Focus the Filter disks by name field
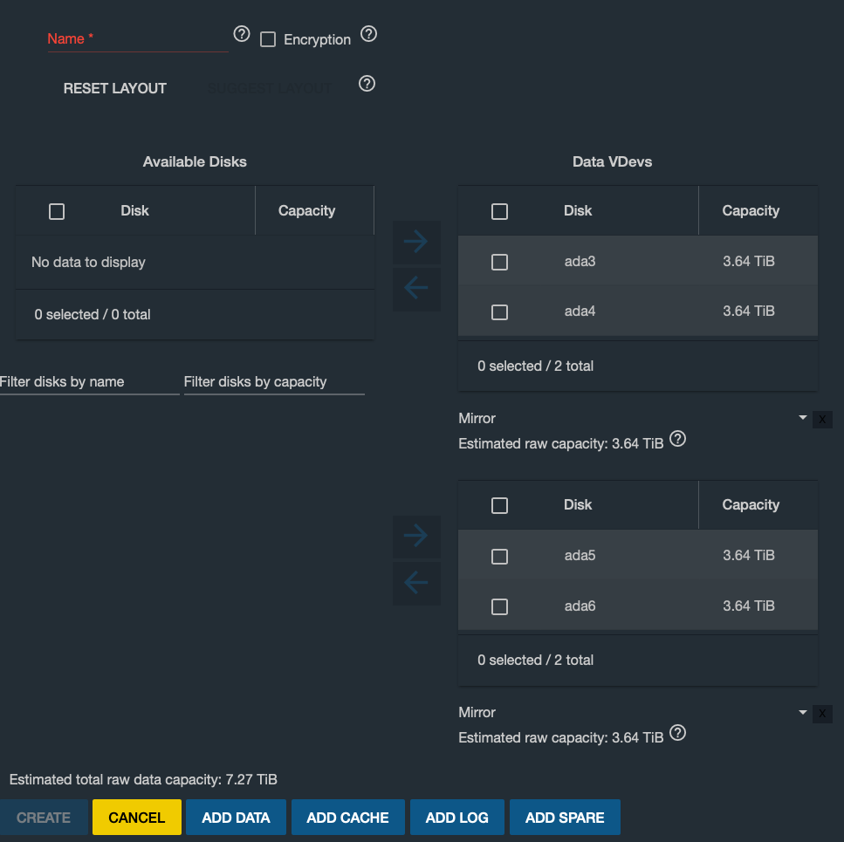 click(x=89, y=382)
